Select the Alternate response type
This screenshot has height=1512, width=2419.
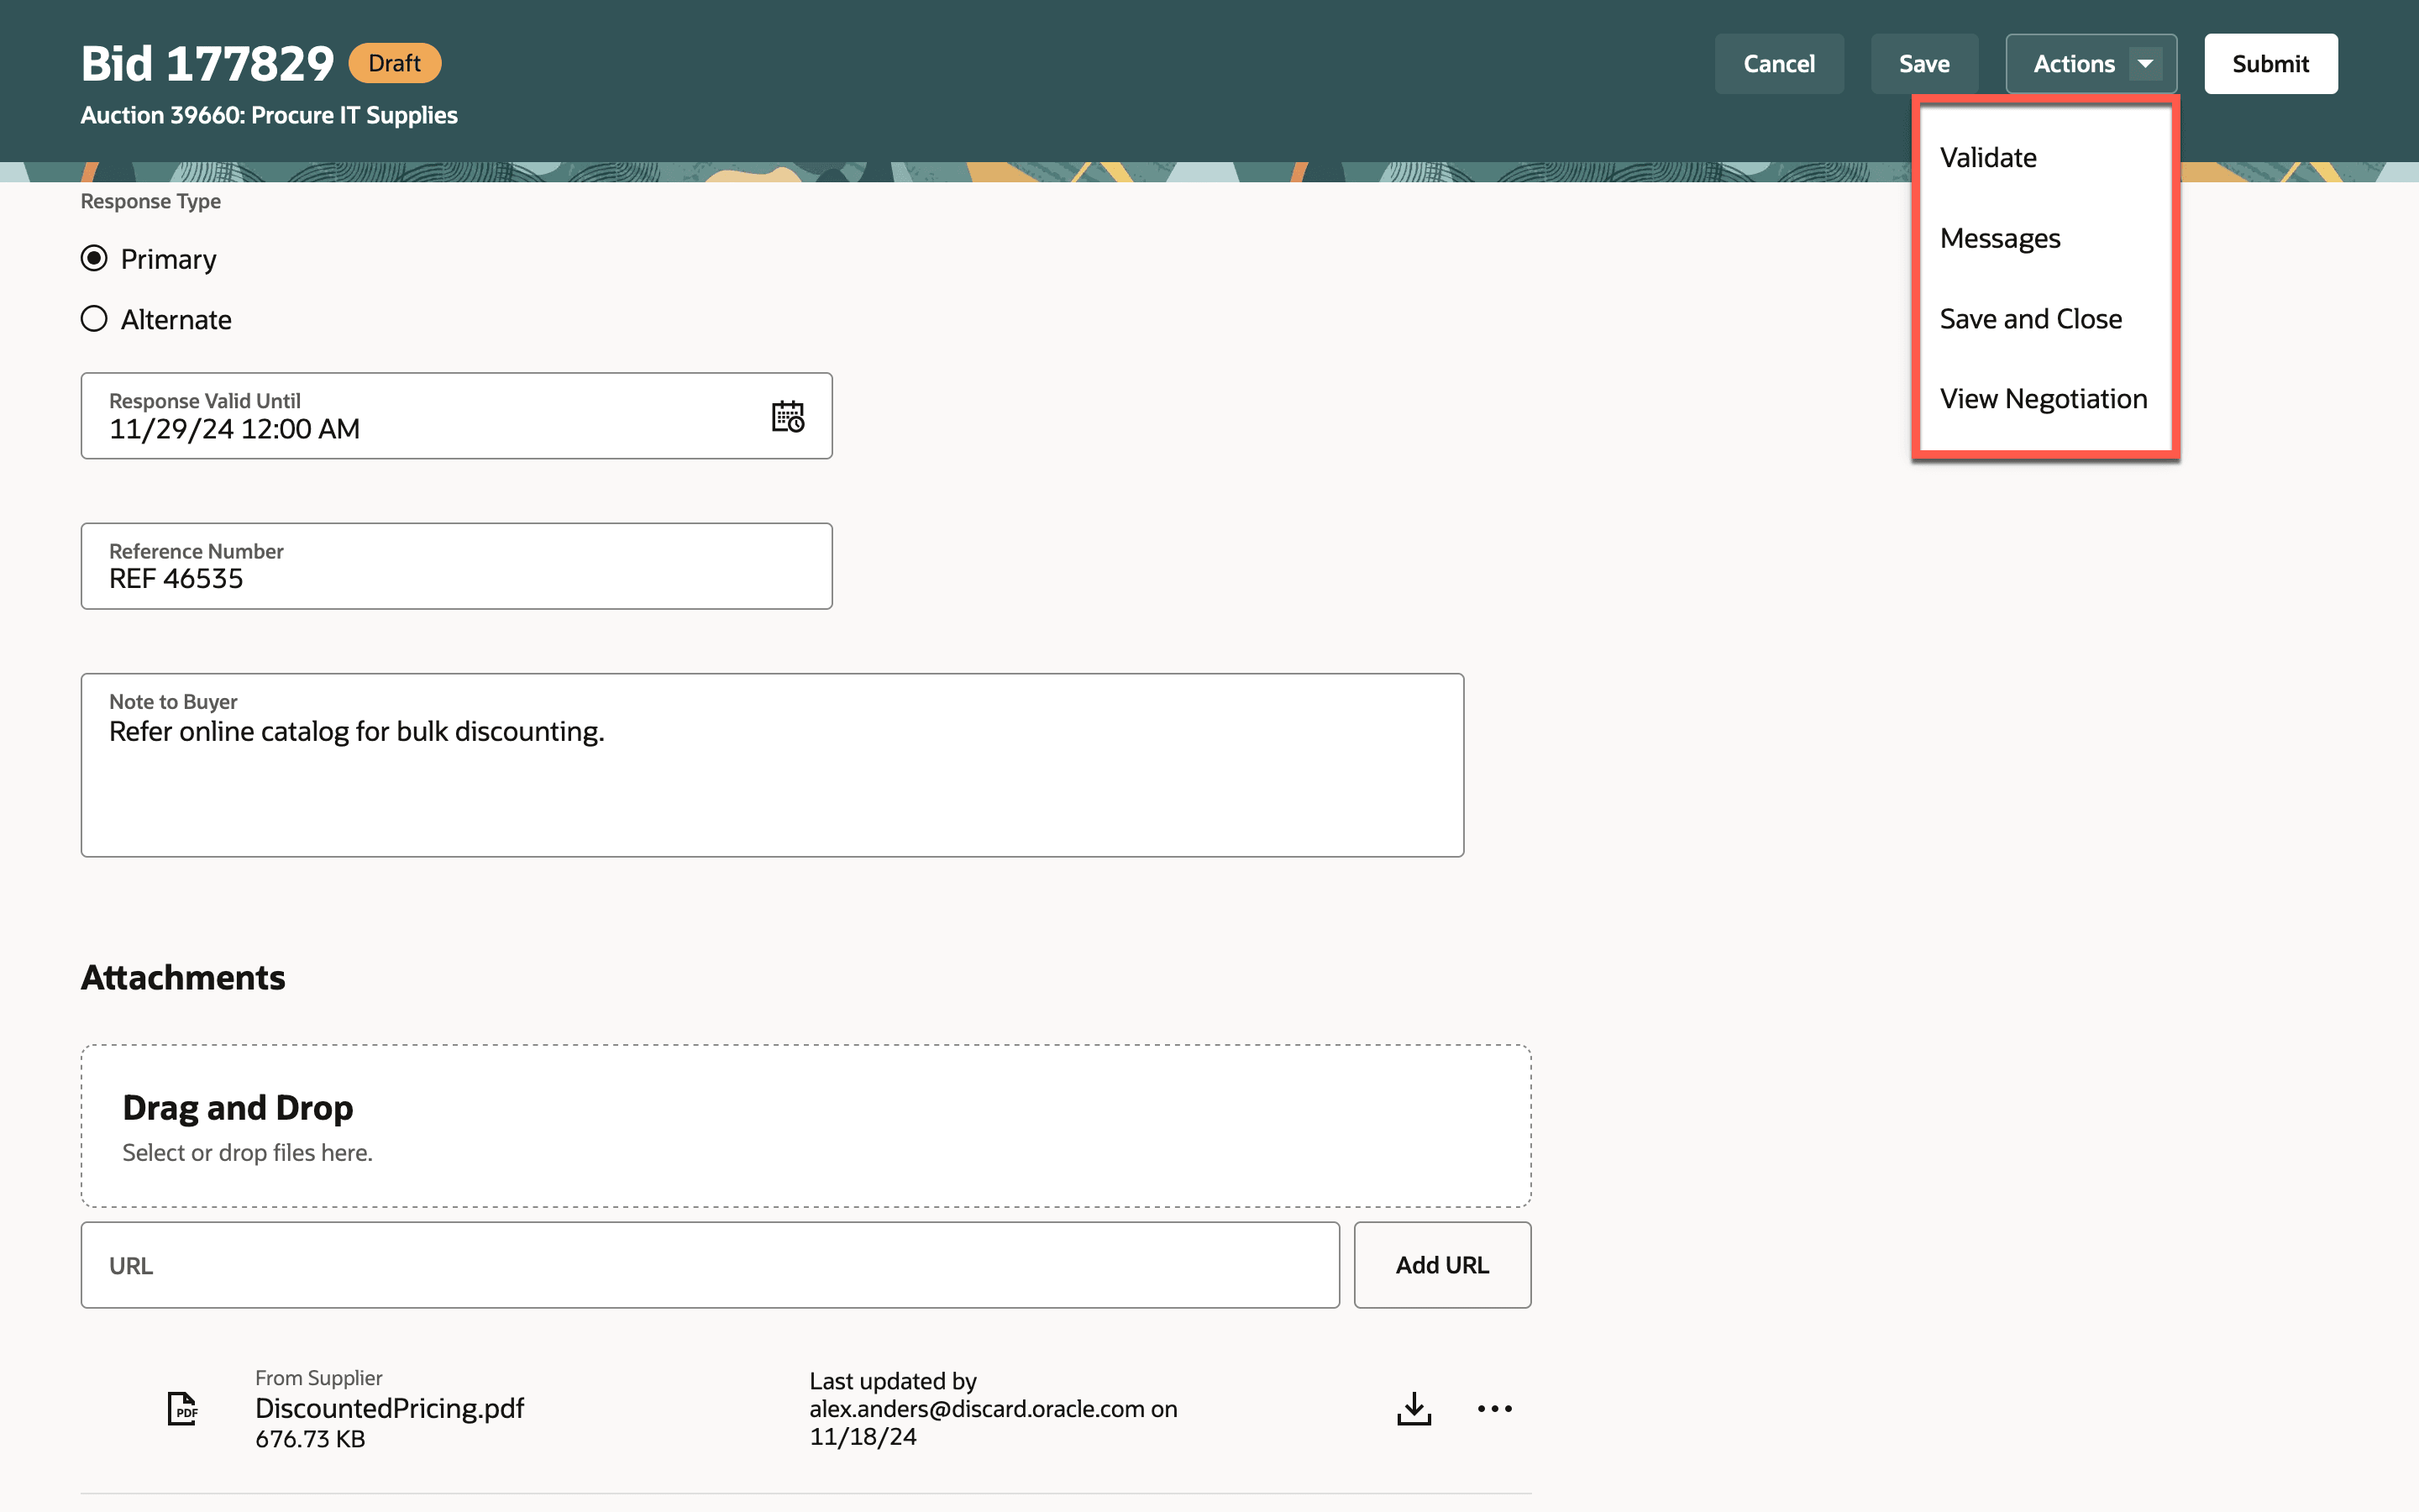(94, 319)
